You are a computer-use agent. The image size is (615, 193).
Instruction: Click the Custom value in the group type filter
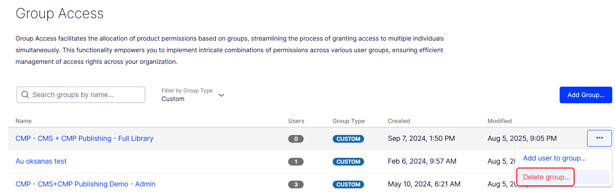click(x=173, y=99)
